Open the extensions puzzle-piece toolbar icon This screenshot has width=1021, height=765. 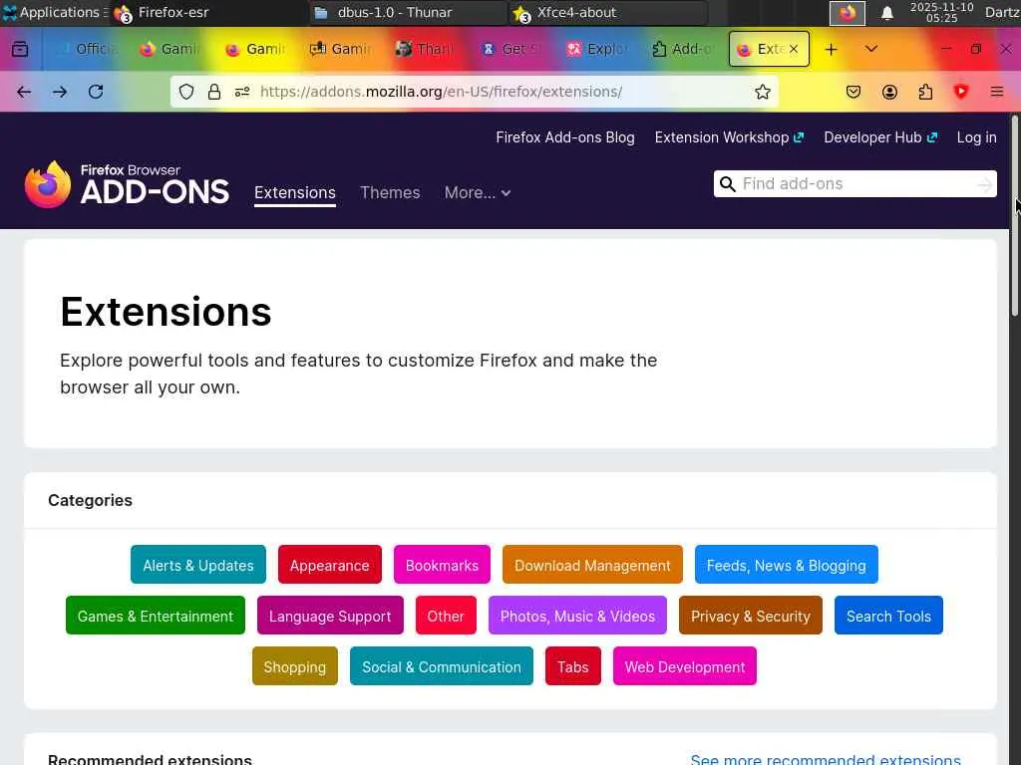(x=925, y=92)
